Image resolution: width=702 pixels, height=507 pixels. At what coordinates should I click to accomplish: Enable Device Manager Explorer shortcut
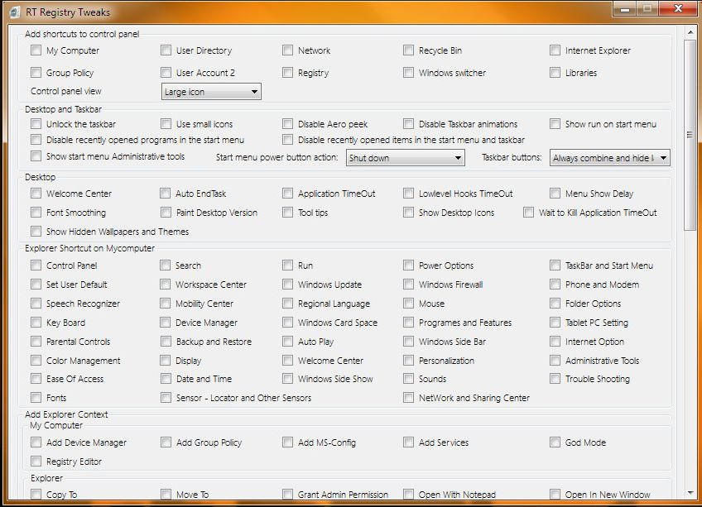point(166,323)
